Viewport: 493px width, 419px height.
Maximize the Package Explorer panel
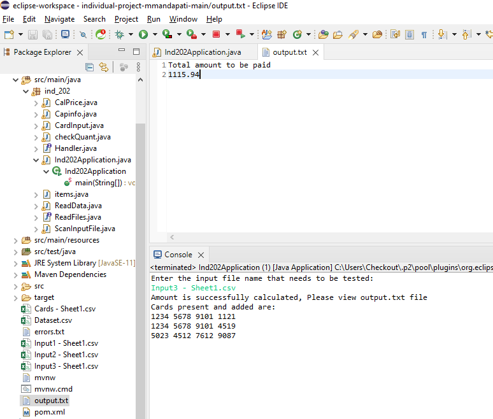(136, 52)
